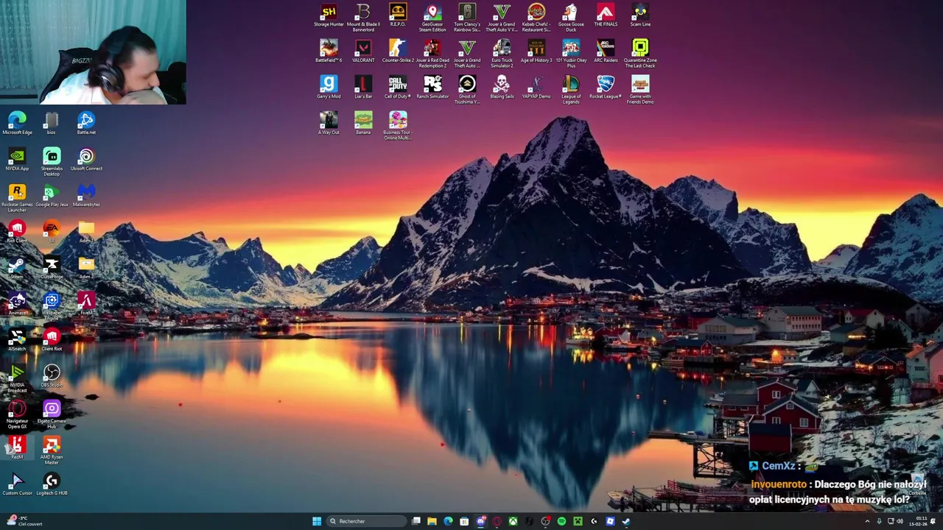
Task: Open the Ubisoft Connect shortcut
Action: pyautogui.click(x=86, y=159)
